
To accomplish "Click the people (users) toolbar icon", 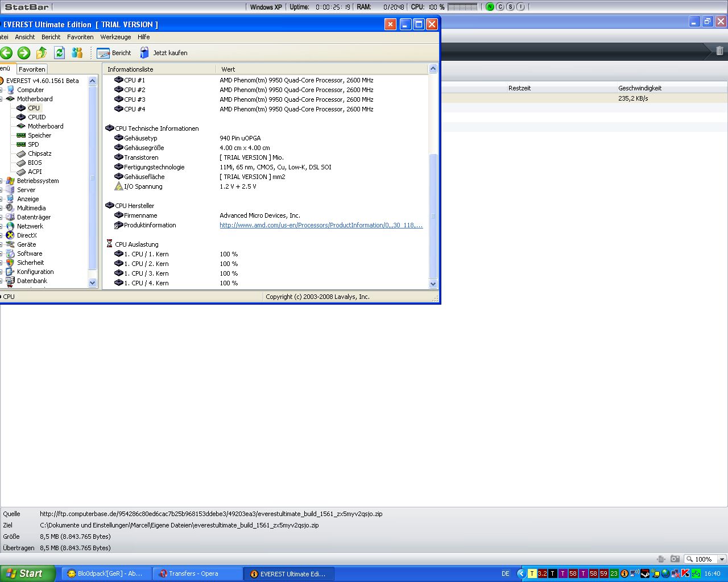I will point(77,53).
